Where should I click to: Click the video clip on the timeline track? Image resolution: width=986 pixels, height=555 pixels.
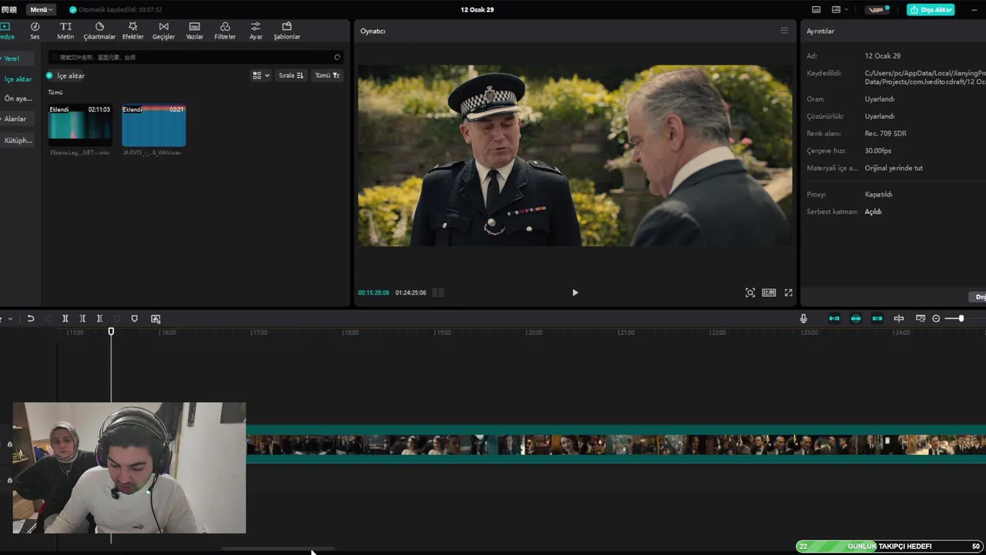pos(615,445)
